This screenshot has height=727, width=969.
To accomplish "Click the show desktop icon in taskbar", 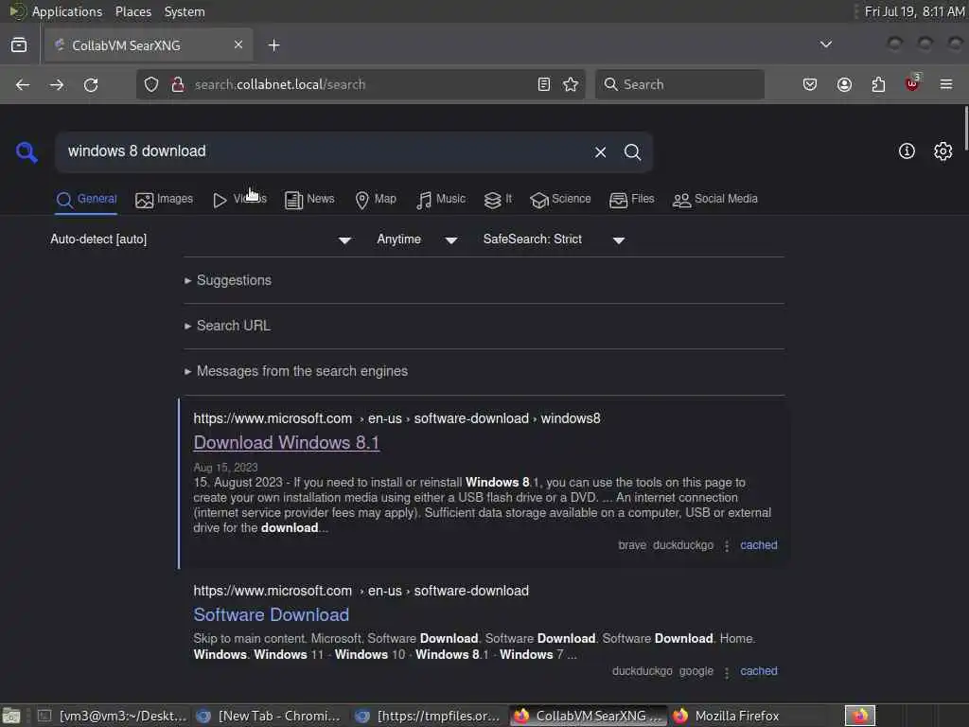I will coord(11,716).
